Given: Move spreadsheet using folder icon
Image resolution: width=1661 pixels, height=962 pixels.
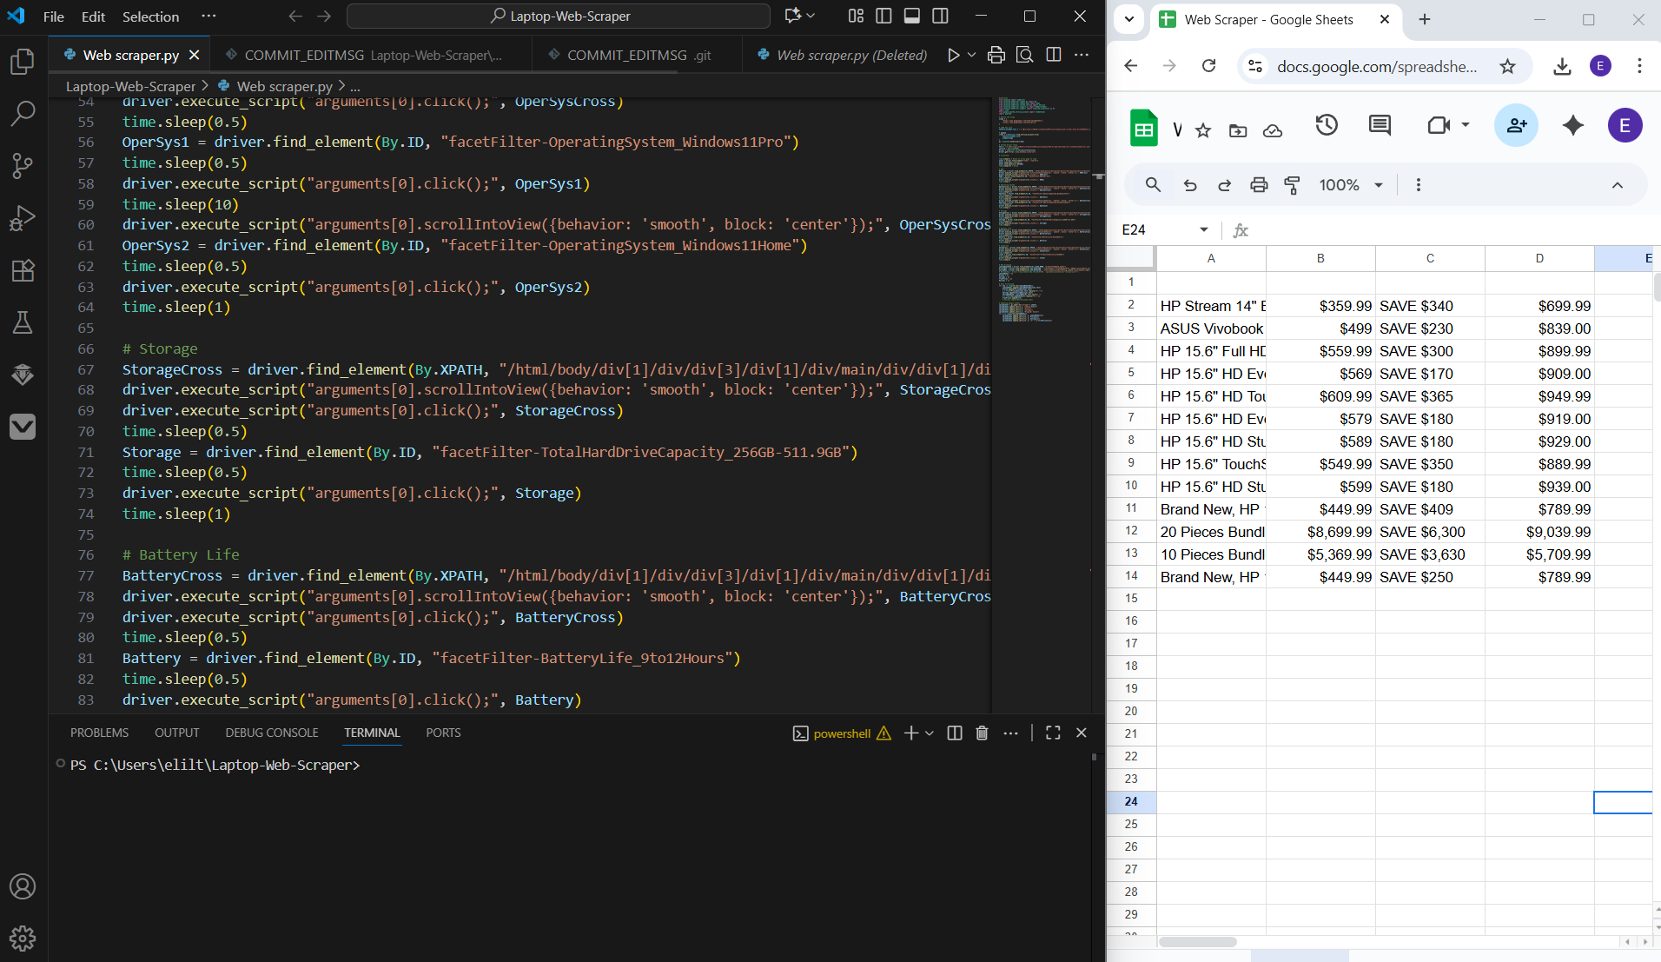Looking at the screenshot, I should pos(1238,130).
